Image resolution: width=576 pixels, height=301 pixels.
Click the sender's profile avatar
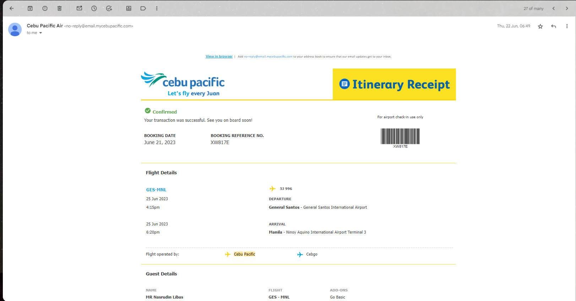click(x=15, y=29)
